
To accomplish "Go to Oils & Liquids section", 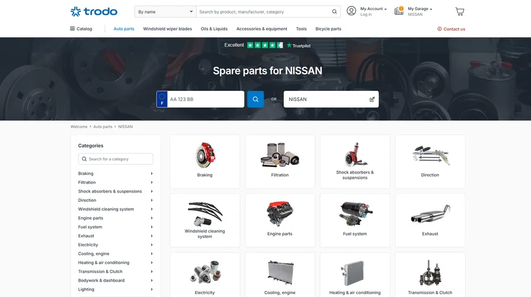I will tap(214, 29).
